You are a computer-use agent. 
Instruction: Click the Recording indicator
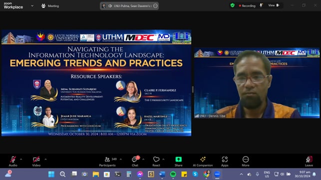(247, 5)
